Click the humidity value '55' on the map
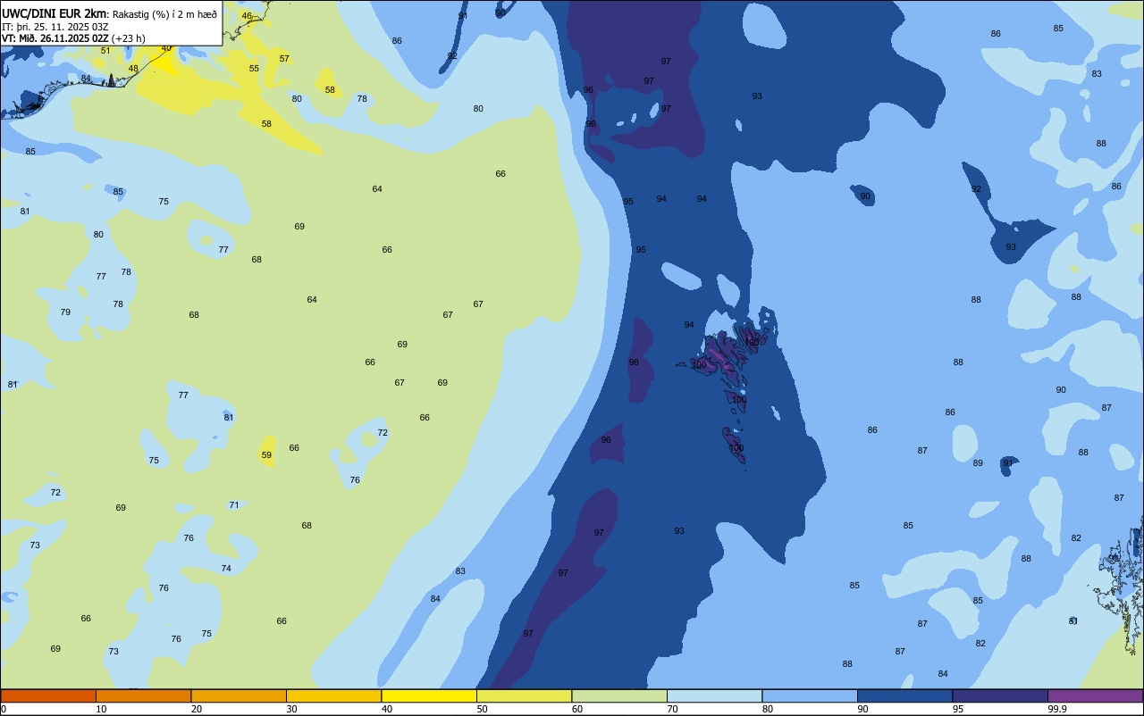Image resolution: width=1144 pixels, height=716 pixels. [x=254, y=69]
